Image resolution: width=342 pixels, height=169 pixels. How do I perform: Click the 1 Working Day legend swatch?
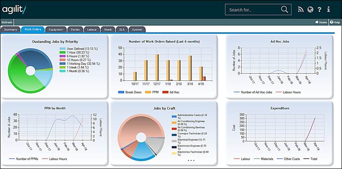coord(62,64)
